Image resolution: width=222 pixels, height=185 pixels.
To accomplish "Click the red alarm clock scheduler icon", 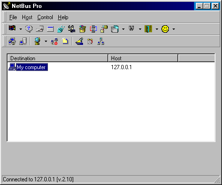I will pos(90,42).
